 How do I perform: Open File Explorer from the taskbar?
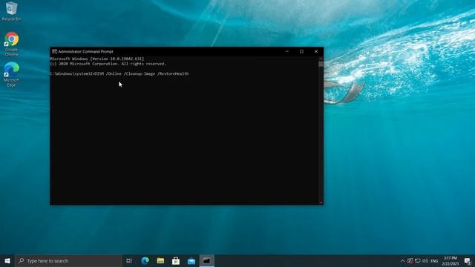160,260
